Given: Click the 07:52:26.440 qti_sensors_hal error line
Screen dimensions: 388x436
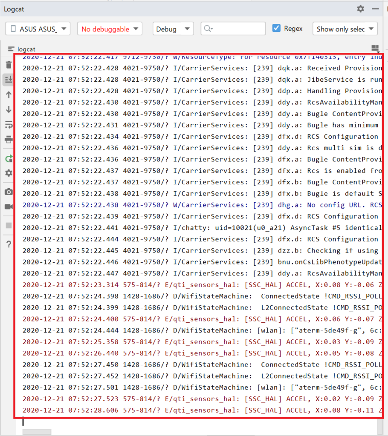Looking at the screenshot, I should pos(202,353).
